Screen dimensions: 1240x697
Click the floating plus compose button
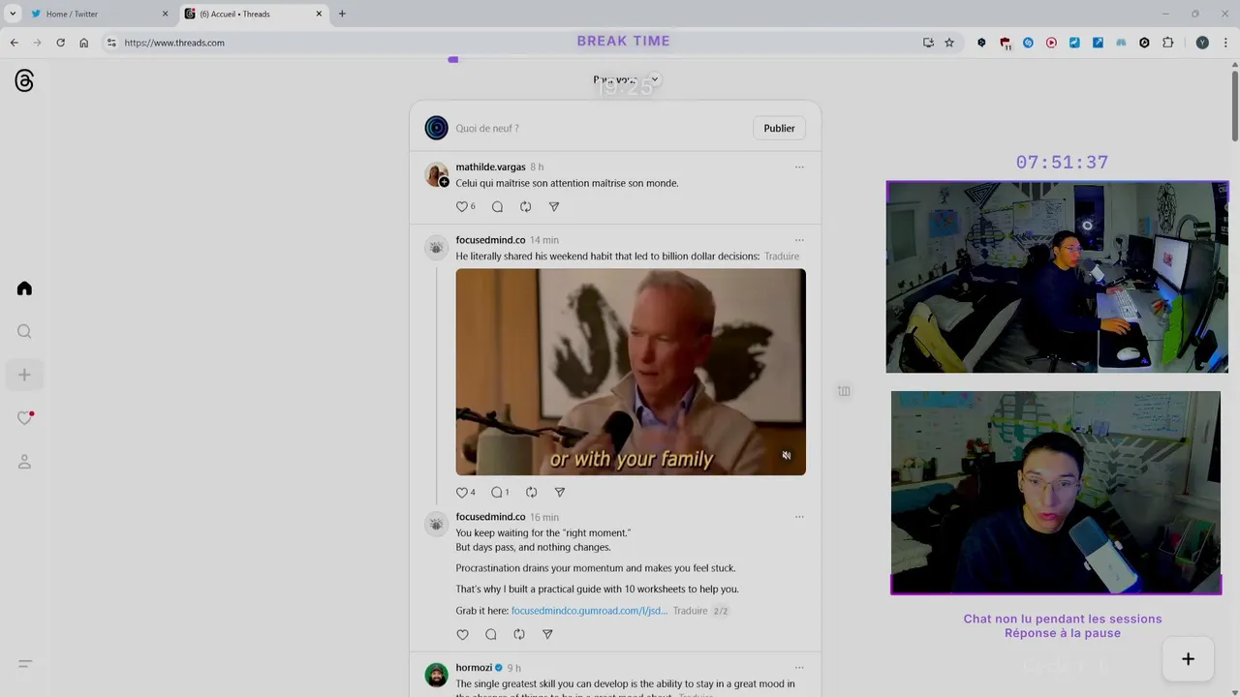point(1188,659)
